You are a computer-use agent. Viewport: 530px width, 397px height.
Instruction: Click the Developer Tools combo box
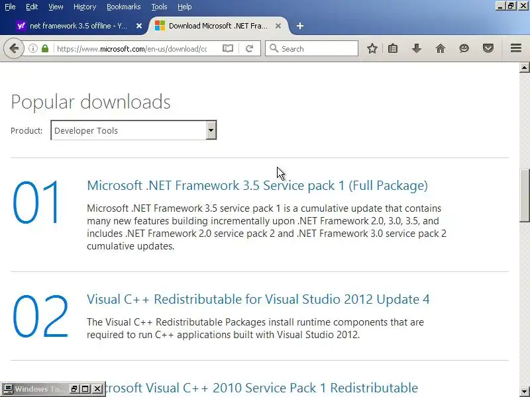tap(134, 130)
